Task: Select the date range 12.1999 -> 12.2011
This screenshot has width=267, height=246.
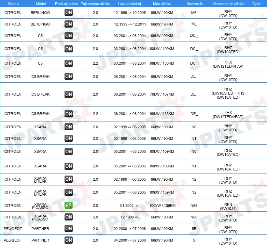Action: pos(130,24)
